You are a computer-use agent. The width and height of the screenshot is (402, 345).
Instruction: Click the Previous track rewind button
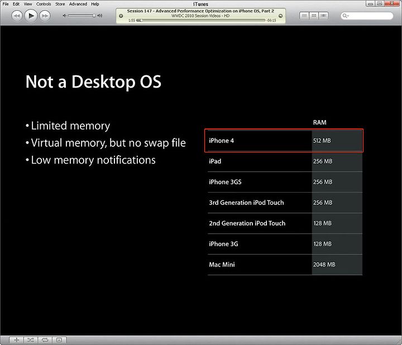click(x=17, y=16)
